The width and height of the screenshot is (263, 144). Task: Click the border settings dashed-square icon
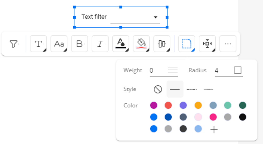[x=187, y=44]
